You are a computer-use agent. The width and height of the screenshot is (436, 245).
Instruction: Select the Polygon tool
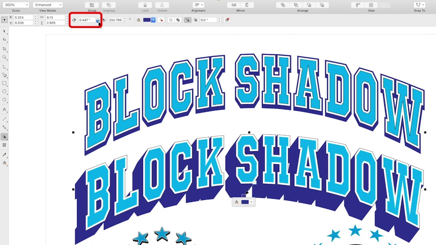pyautogui.click(x=4, y=100)
